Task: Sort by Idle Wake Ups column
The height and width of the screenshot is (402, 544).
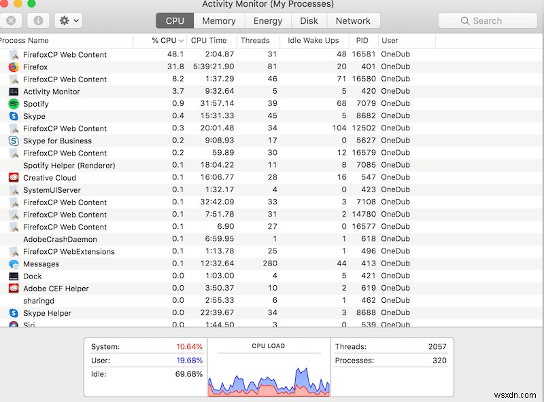Action: 313,41
